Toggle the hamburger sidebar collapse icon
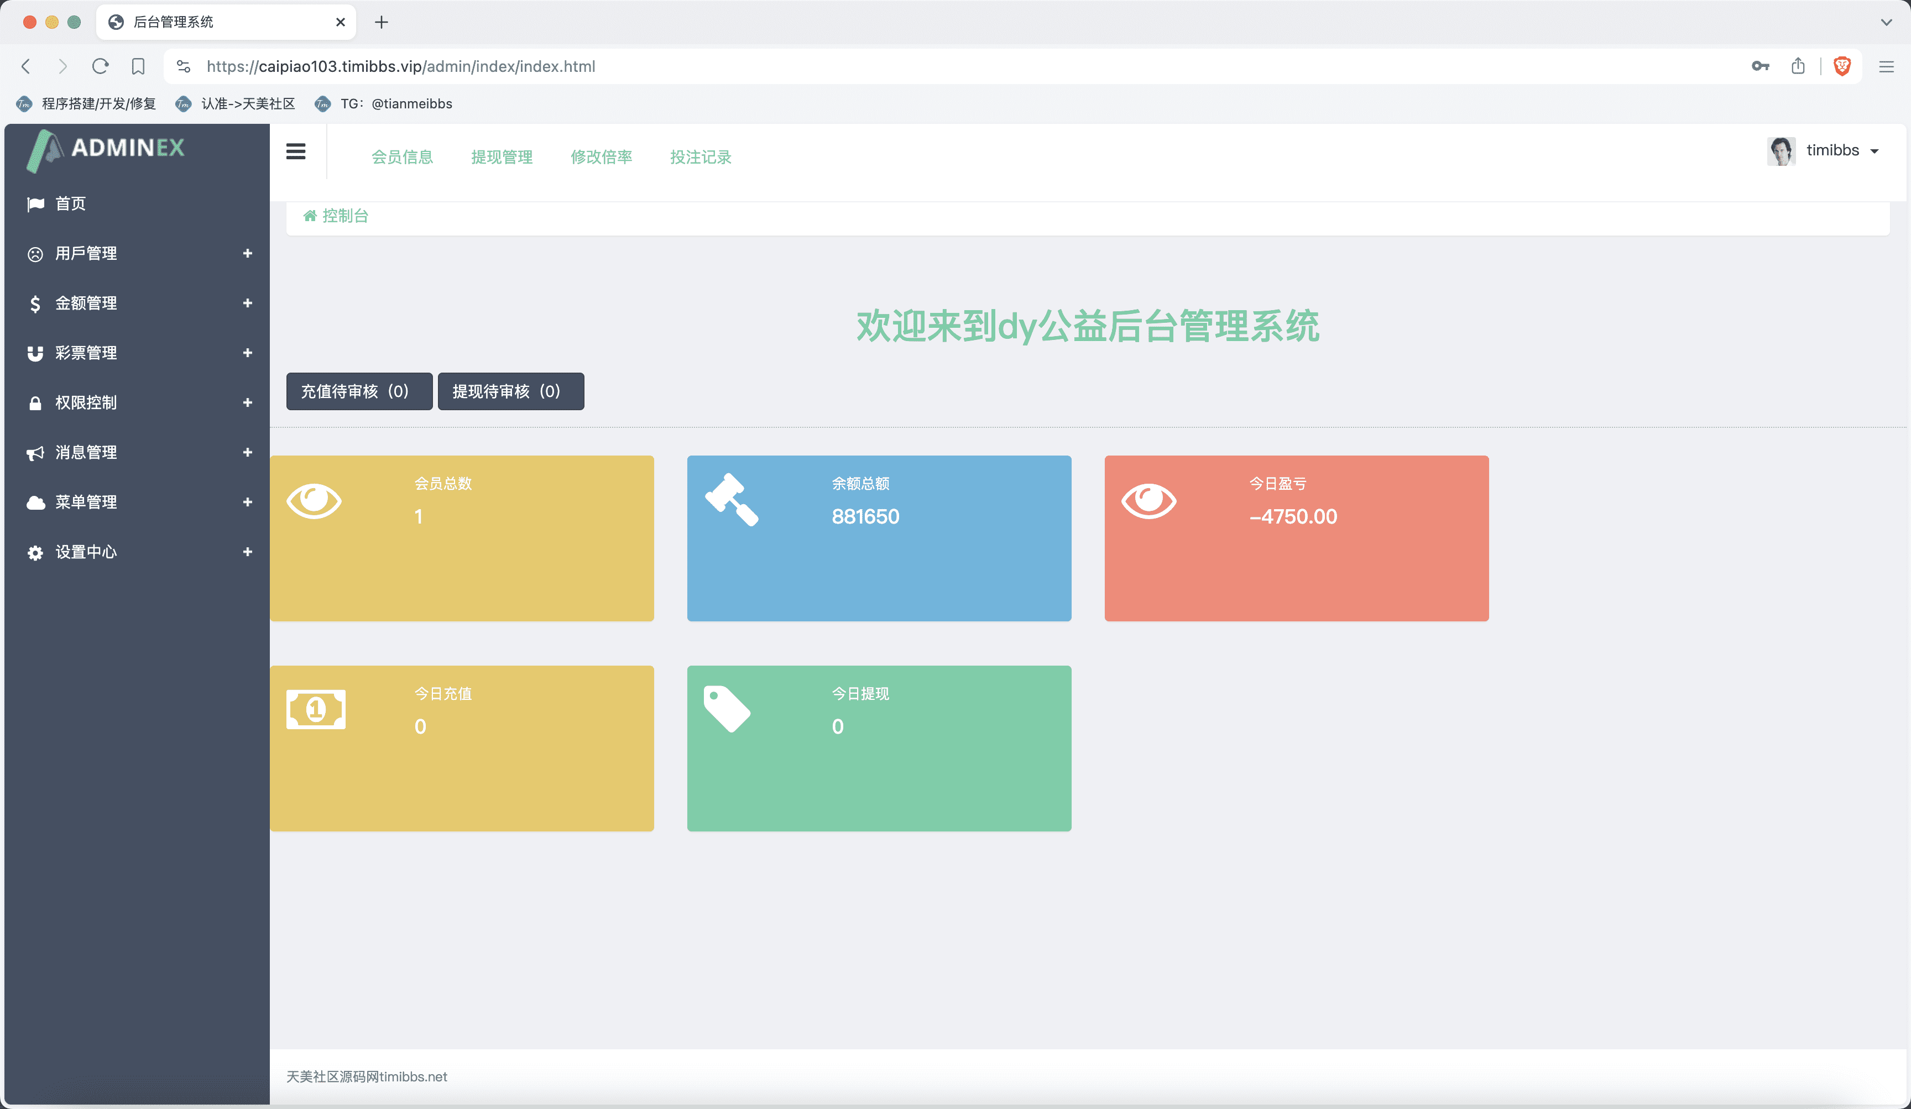The height and width of the screenshot is (1109, 1911). (296, 151)
